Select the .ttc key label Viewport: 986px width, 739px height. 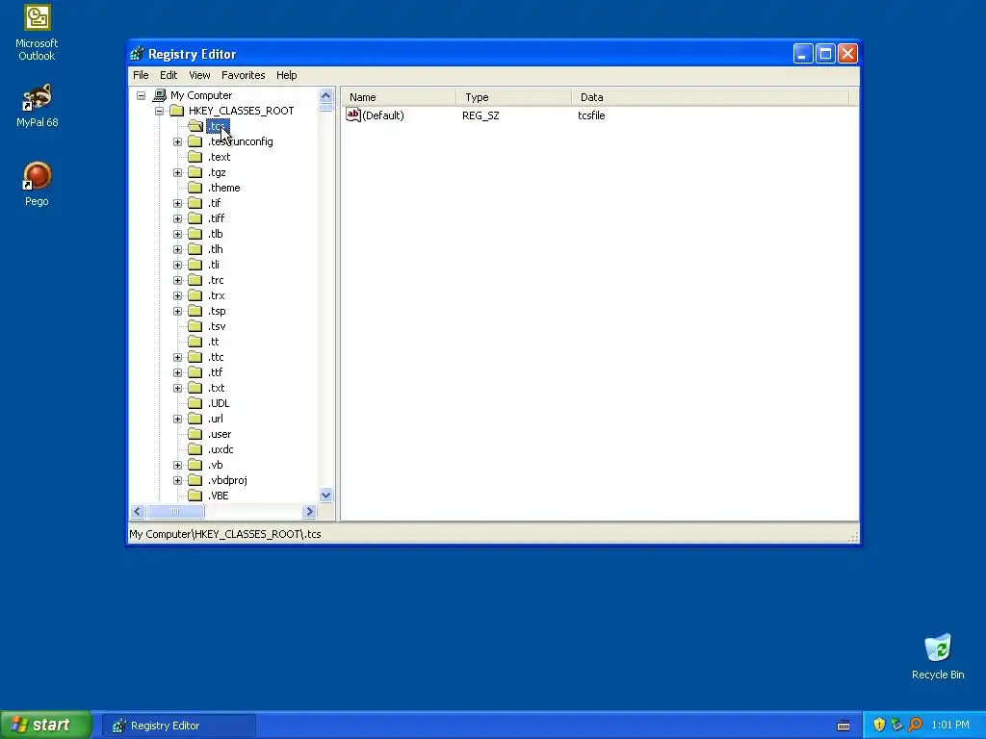(216, 357)
